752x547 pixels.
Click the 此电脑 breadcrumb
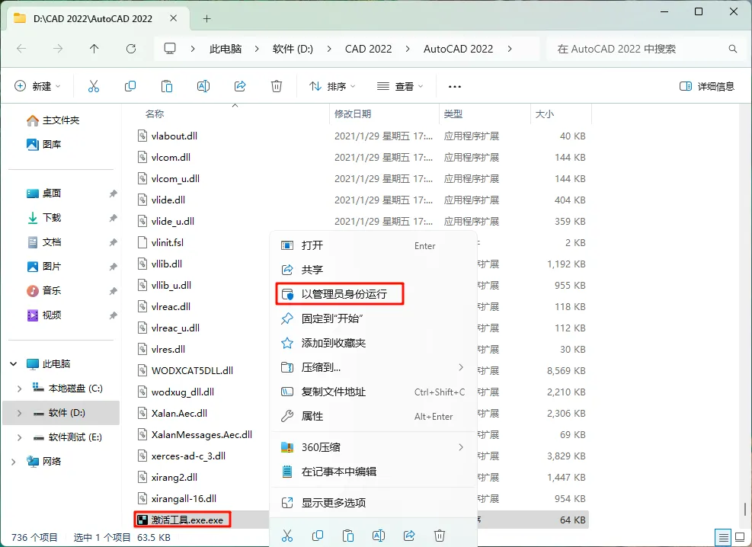(226, 49)
